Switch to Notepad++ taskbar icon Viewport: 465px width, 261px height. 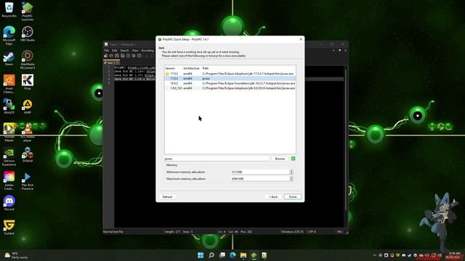264,255
